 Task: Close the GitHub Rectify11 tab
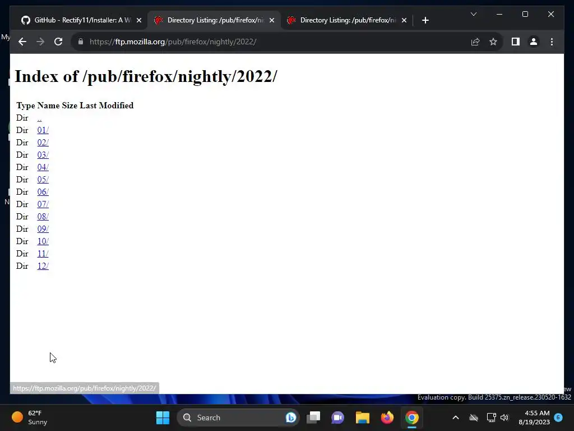point(139,20)
